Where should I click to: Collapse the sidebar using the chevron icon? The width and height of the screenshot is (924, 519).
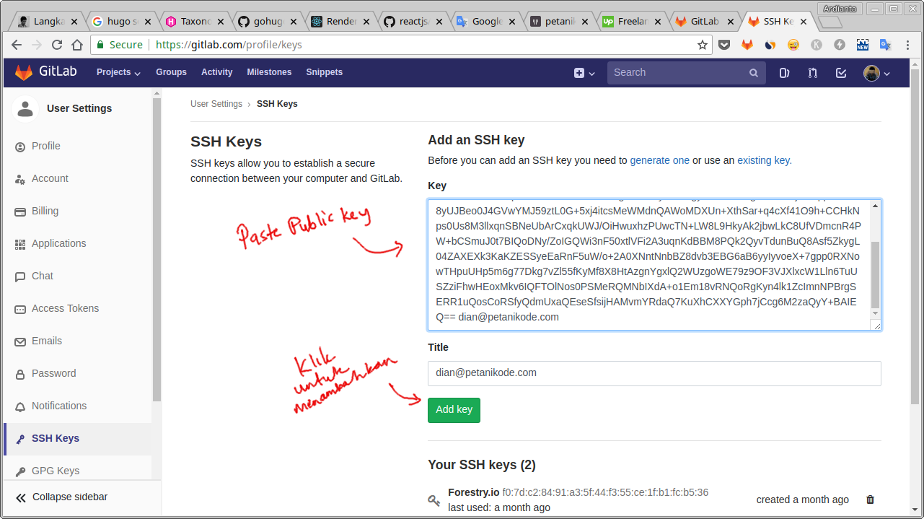pyautogui.click(x=21, y=497)
